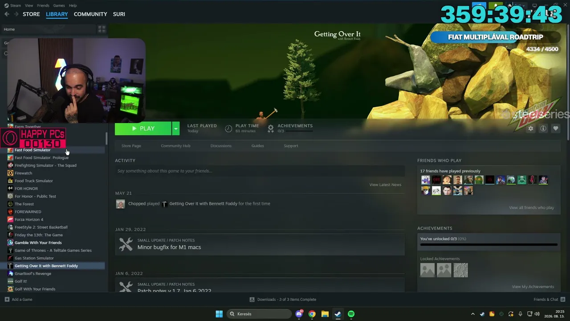Open the Discussions tab
Screen dimensions: 570x321
[x=221, y=146]
